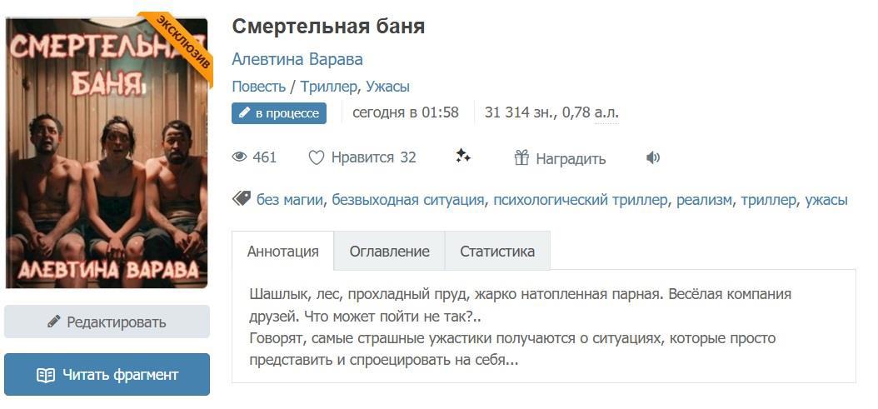Switch to the «Оглавление» tab
878x409 pixels.
pos(389,251)
